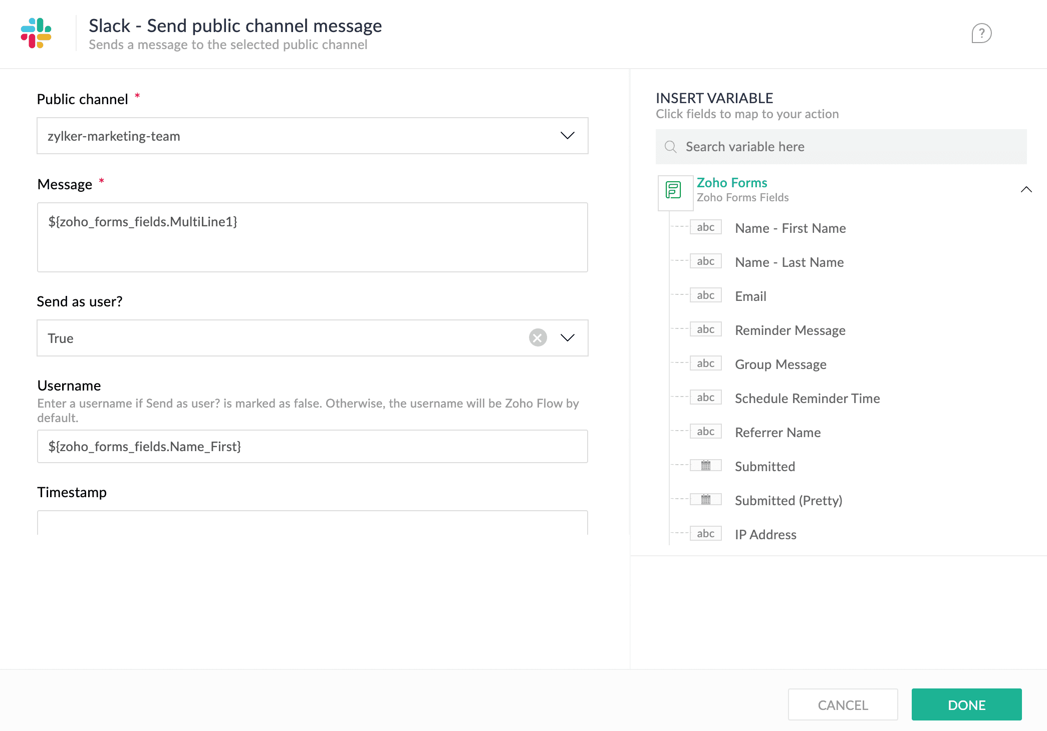Insert the Group Message variable

click(780, 364)
